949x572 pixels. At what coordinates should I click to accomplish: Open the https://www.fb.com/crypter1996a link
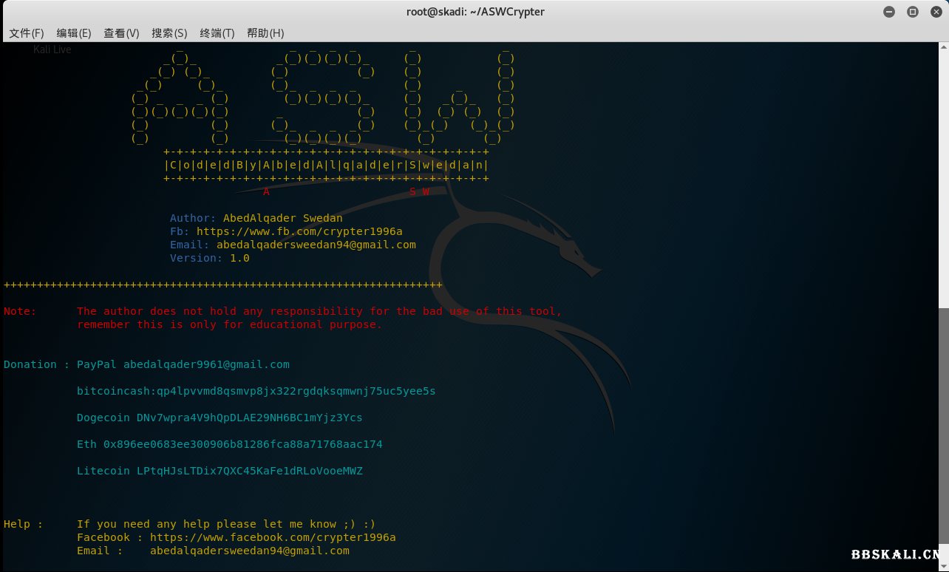point(299,231)
